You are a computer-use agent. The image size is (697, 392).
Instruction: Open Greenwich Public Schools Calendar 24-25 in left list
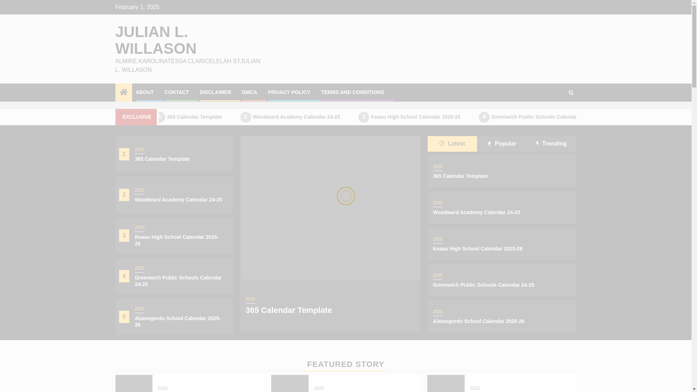pyautogui.click(x=178, y=281)
